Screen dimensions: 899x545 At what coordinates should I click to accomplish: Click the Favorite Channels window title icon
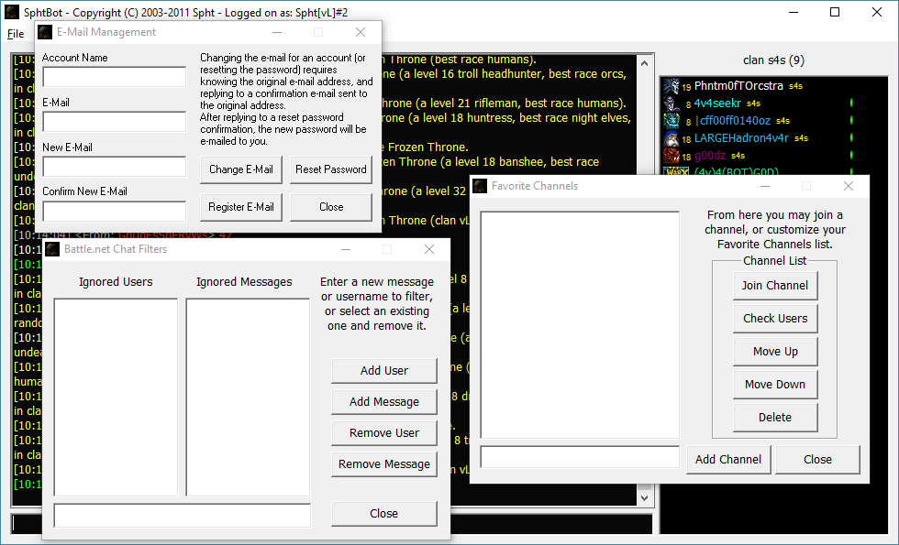point(480,186)
